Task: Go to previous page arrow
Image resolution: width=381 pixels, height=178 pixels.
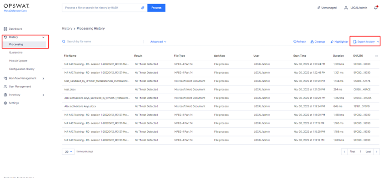Action: (344, 152)
